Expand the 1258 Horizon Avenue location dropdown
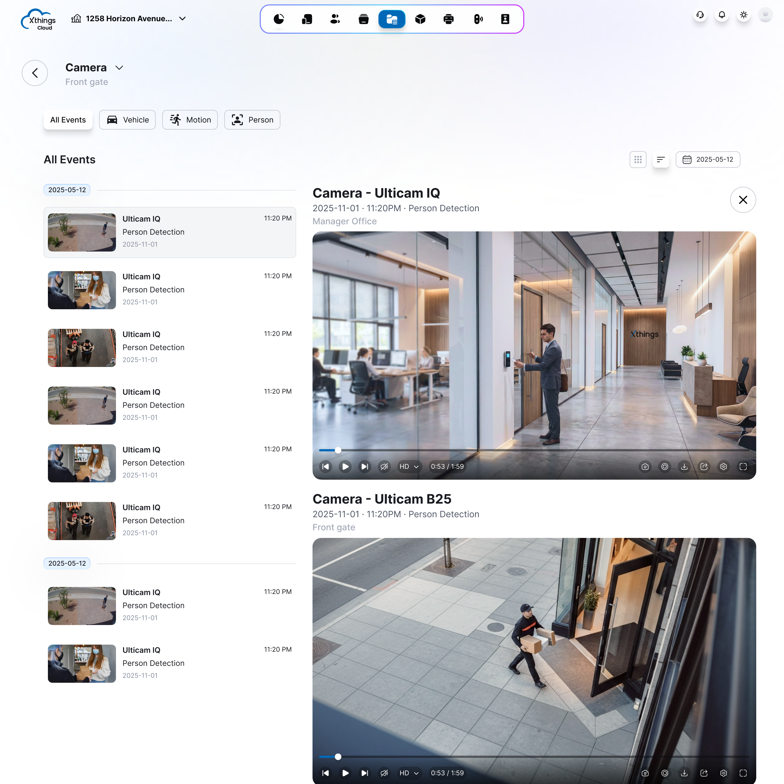This screenshot has width=784, height=784. point(183,19)
